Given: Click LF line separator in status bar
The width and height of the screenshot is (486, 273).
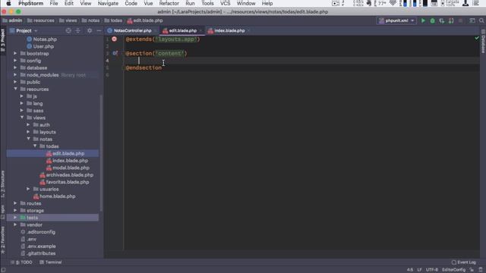Looking at the screenshot, I should (419, 270).
